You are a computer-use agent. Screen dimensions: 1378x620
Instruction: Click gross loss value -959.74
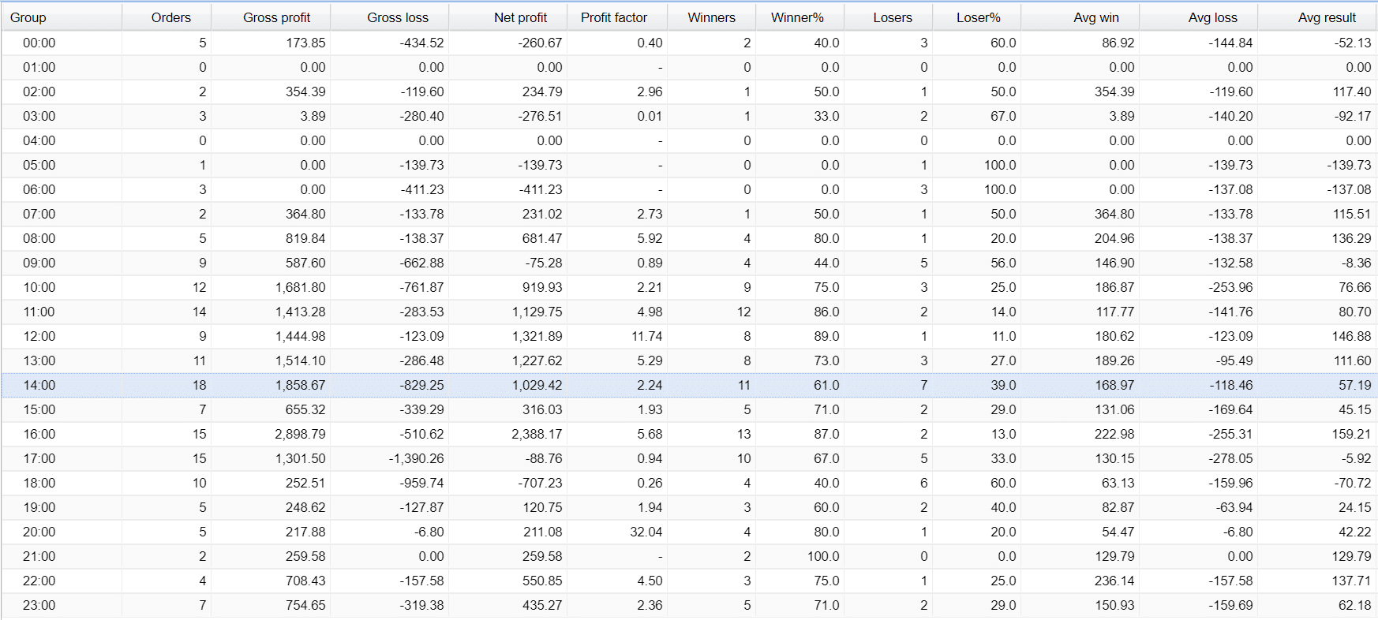[x=421, y=483]
